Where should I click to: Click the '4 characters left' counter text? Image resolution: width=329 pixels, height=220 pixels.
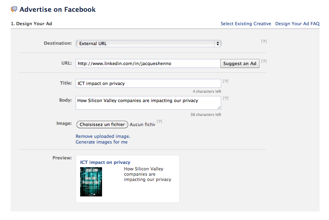(x=207, y=91)
